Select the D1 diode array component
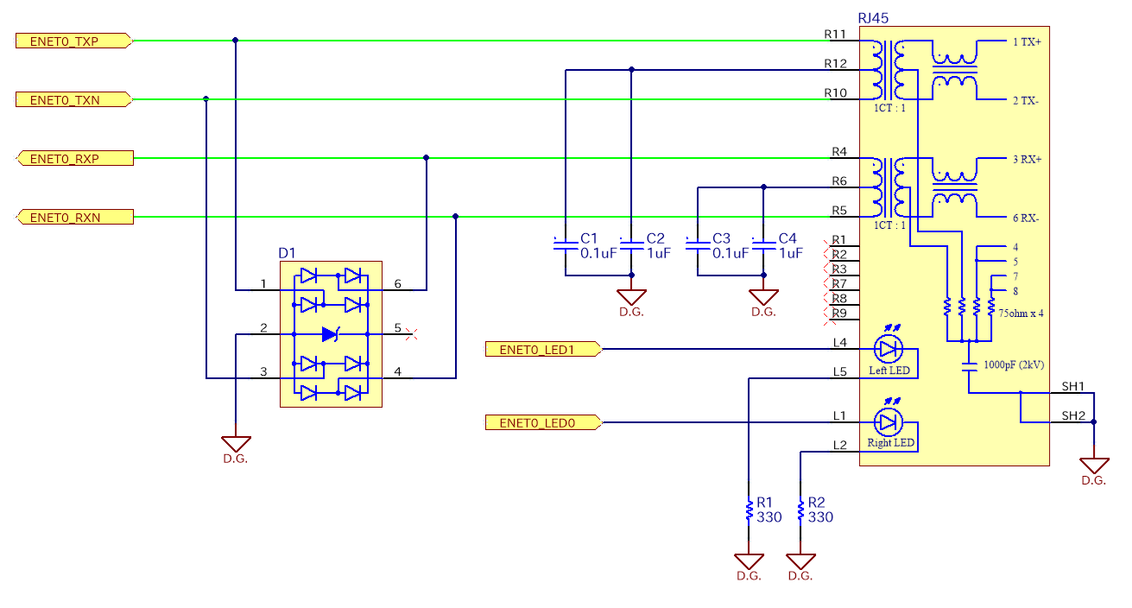1132x608 pixels. [x=331, y=334]
